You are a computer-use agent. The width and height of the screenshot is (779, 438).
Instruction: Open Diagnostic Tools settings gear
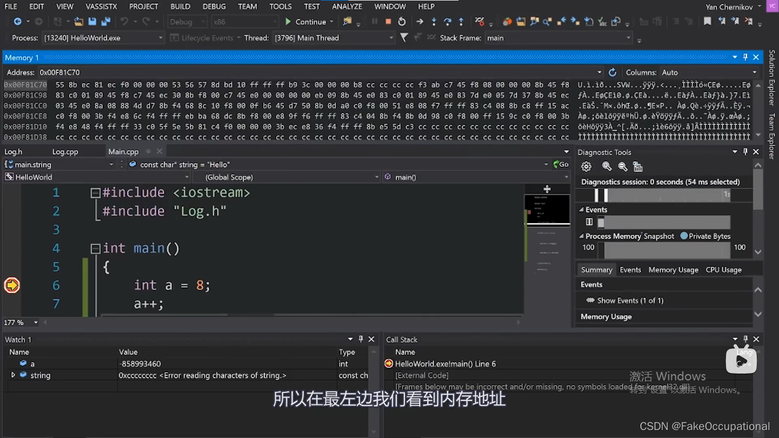[x=586, y=167]
